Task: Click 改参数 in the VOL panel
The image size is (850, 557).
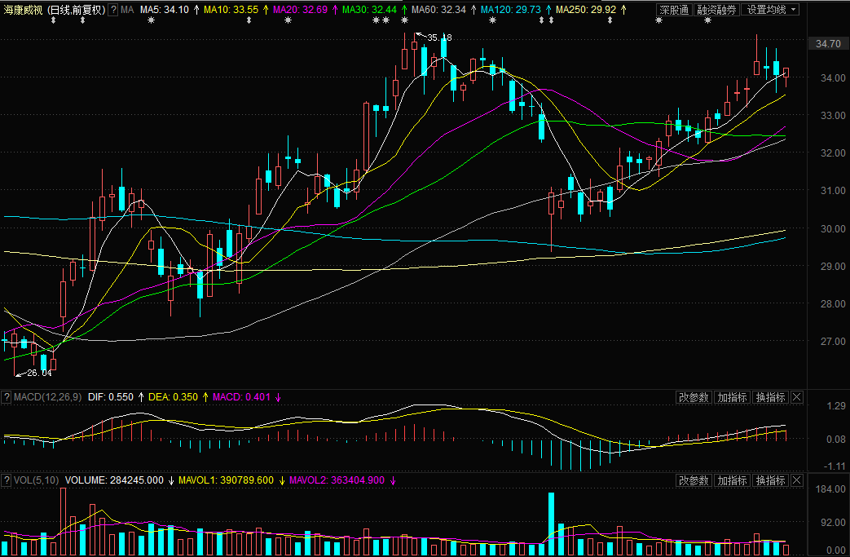Action: pyautogui.click(x=694, y=480)
